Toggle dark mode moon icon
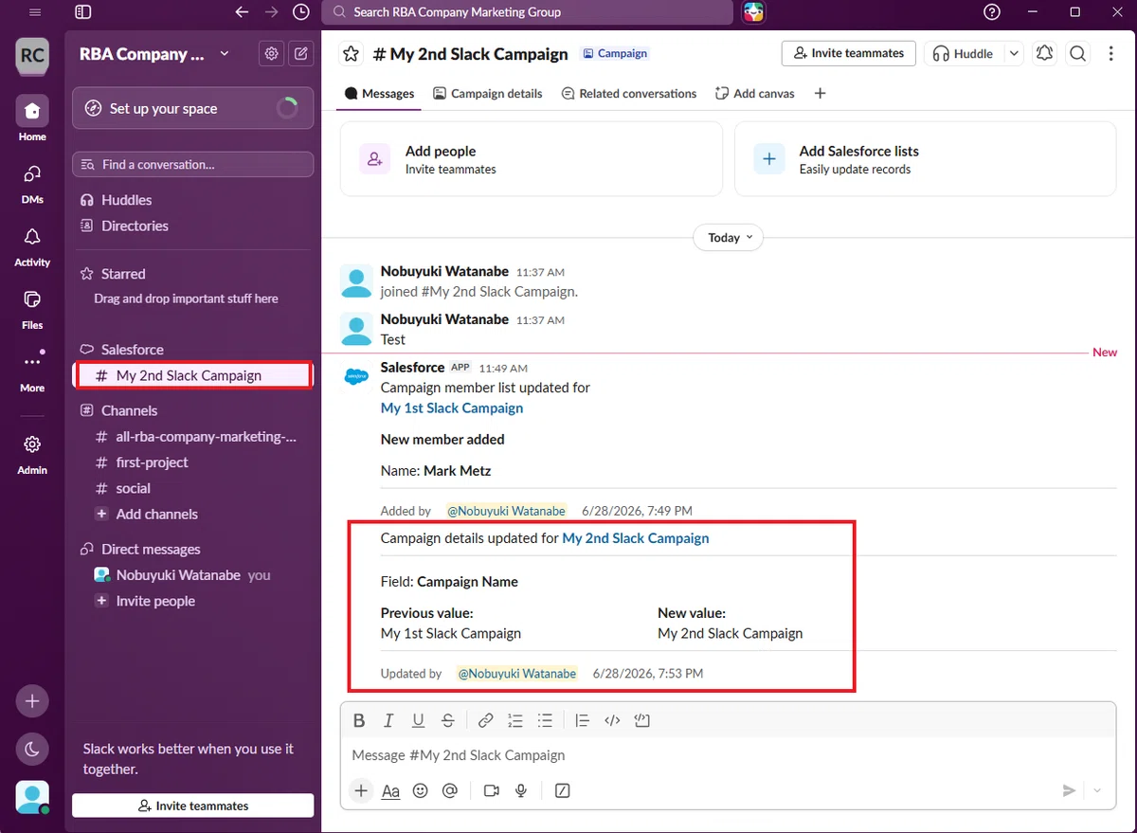Image resolution: width=1137 pixels, height=833 pixels. tap(32, 749)
